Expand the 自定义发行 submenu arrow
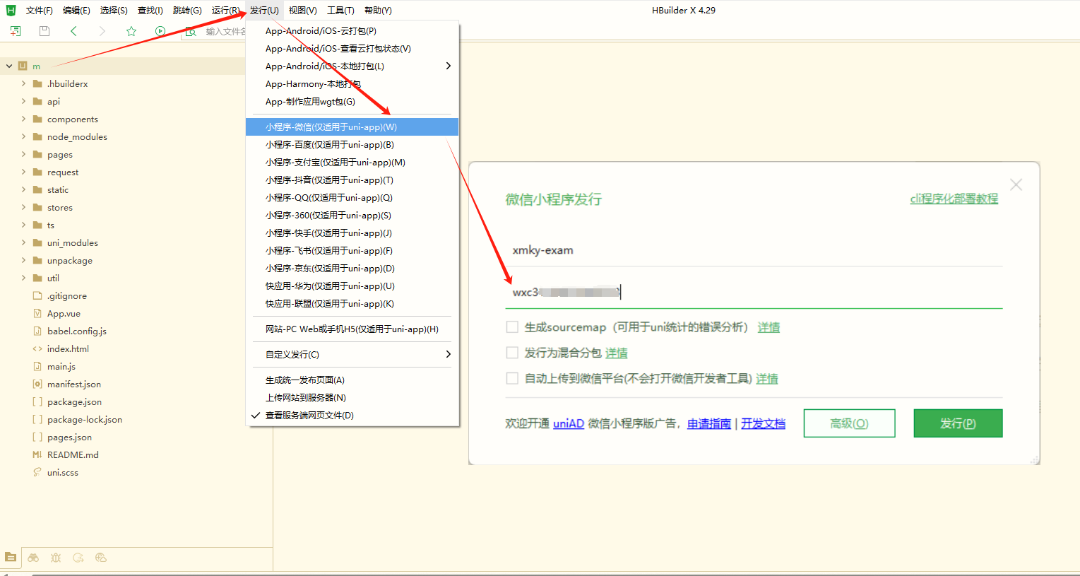Viewport: 1080px width, 576px height. pyautogui.click(x=448, y=354)
